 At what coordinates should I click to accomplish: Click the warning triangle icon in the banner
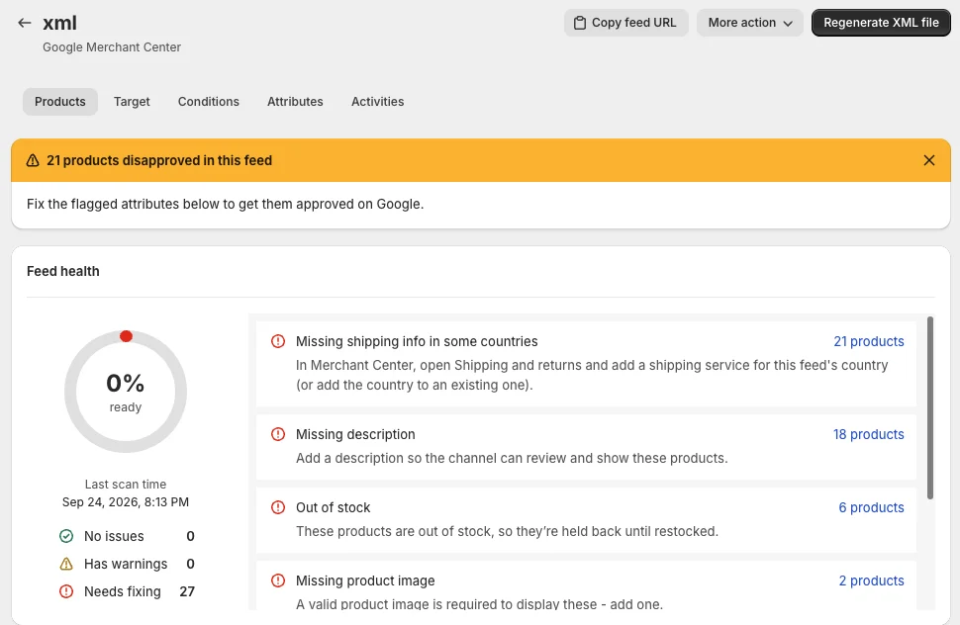click(33, 160)
